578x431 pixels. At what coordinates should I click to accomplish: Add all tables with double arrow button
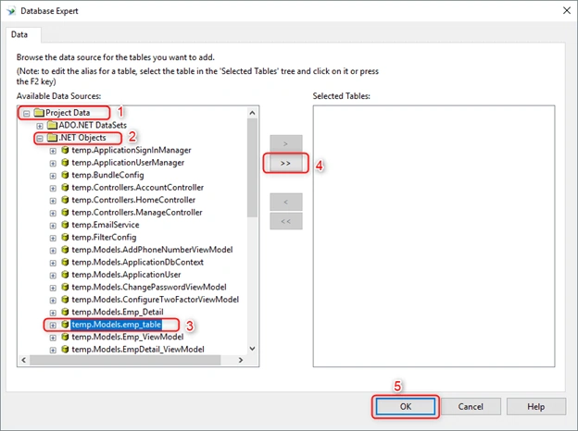285,163
